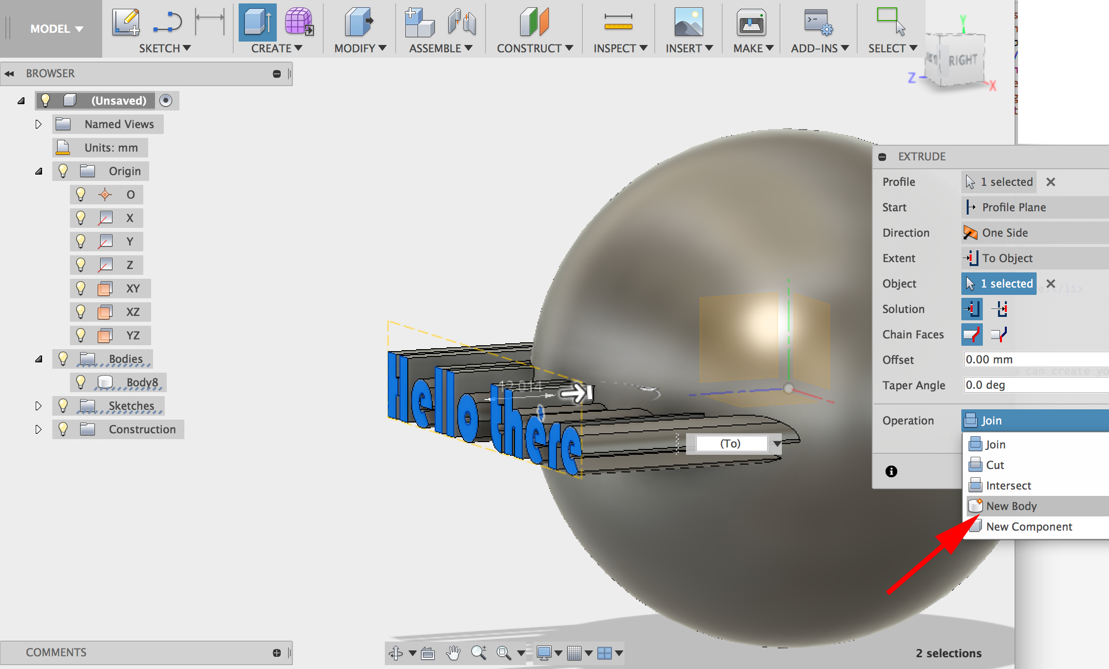
Task: Select the Extrude tool icon in Create
Action: click(x=257, y=22)
